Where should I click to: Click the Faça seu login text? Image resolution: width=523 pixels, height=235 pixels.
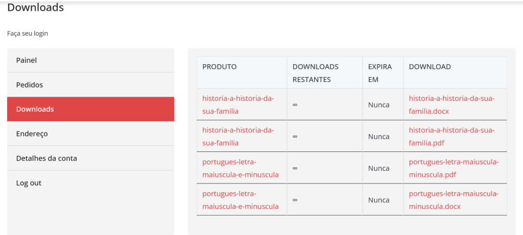(28, 34)
